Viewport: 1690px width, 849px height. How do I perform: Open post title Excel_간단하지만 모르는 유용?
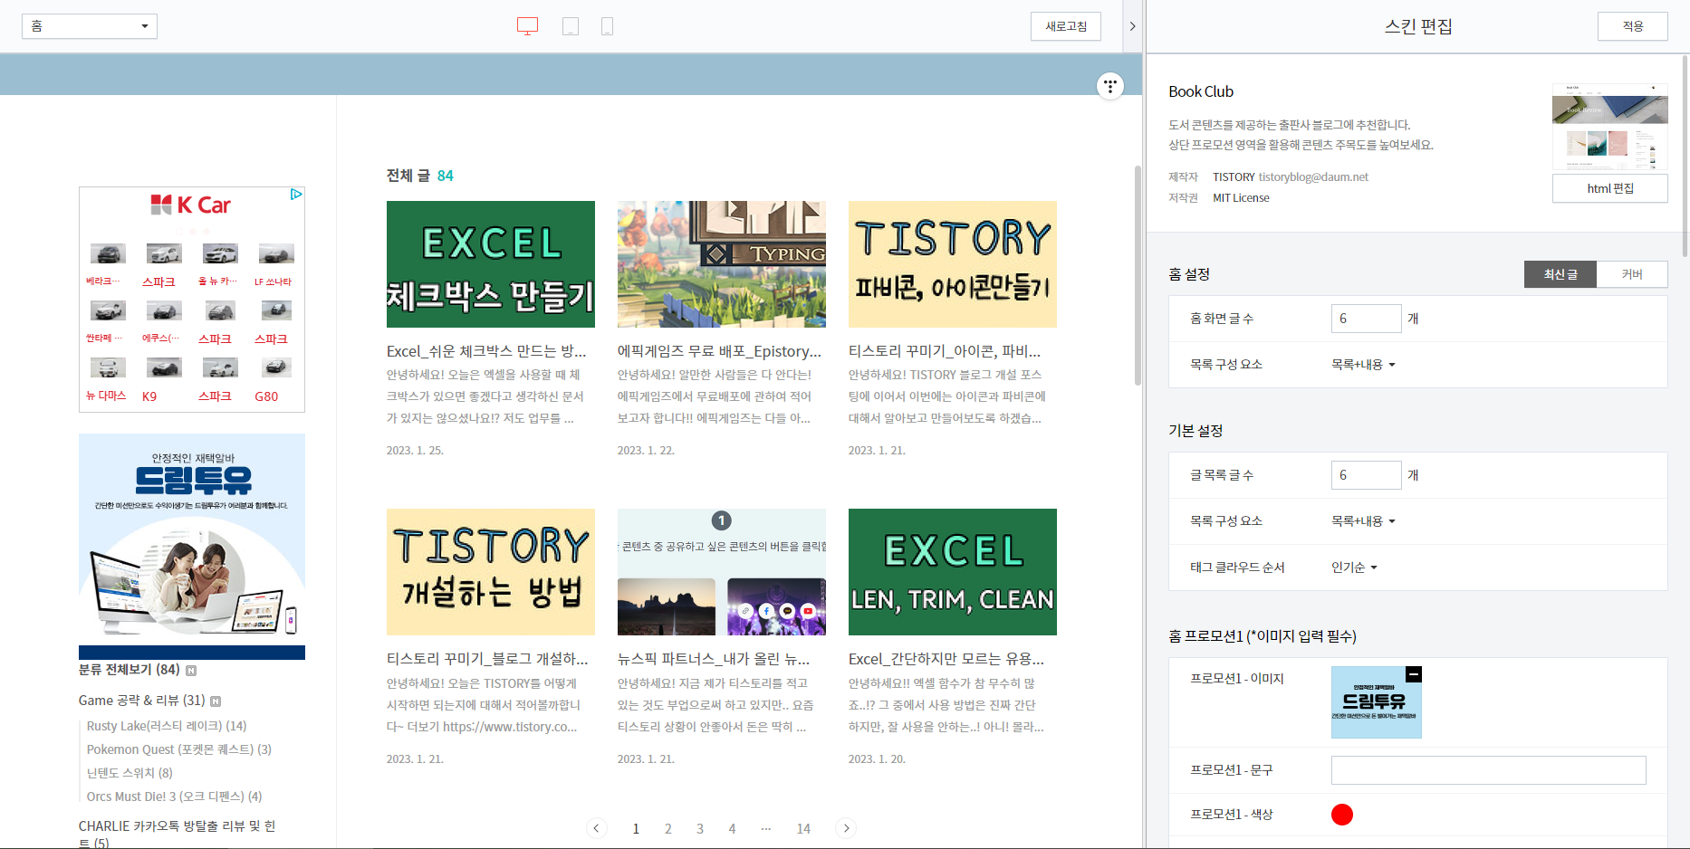946,659
